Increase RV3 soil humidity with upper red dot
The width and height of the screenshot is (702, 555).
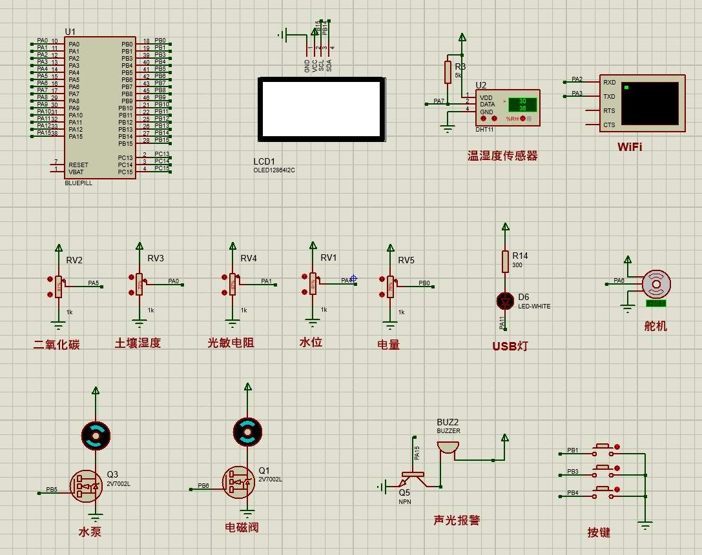pos(131,277)
